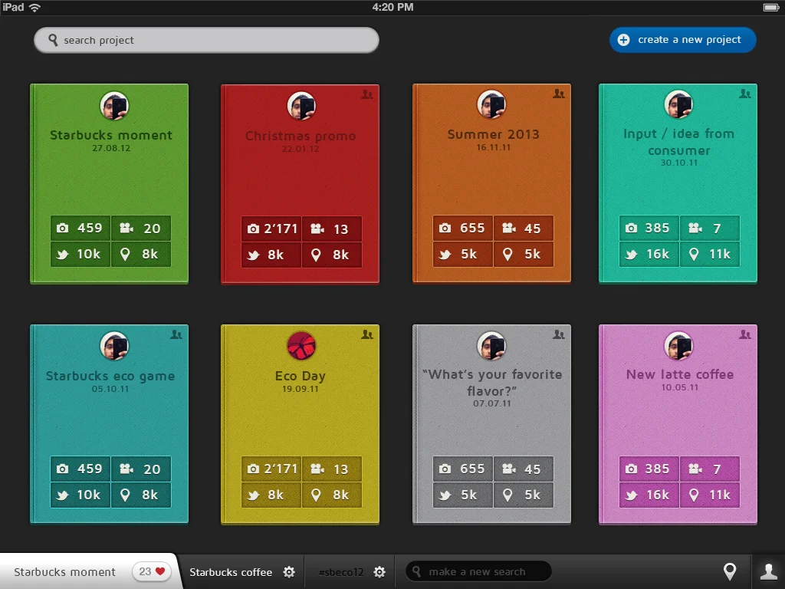The image size is (785, 589).
Task: Open the Eco Day project title
Action: tap(301, 376)
